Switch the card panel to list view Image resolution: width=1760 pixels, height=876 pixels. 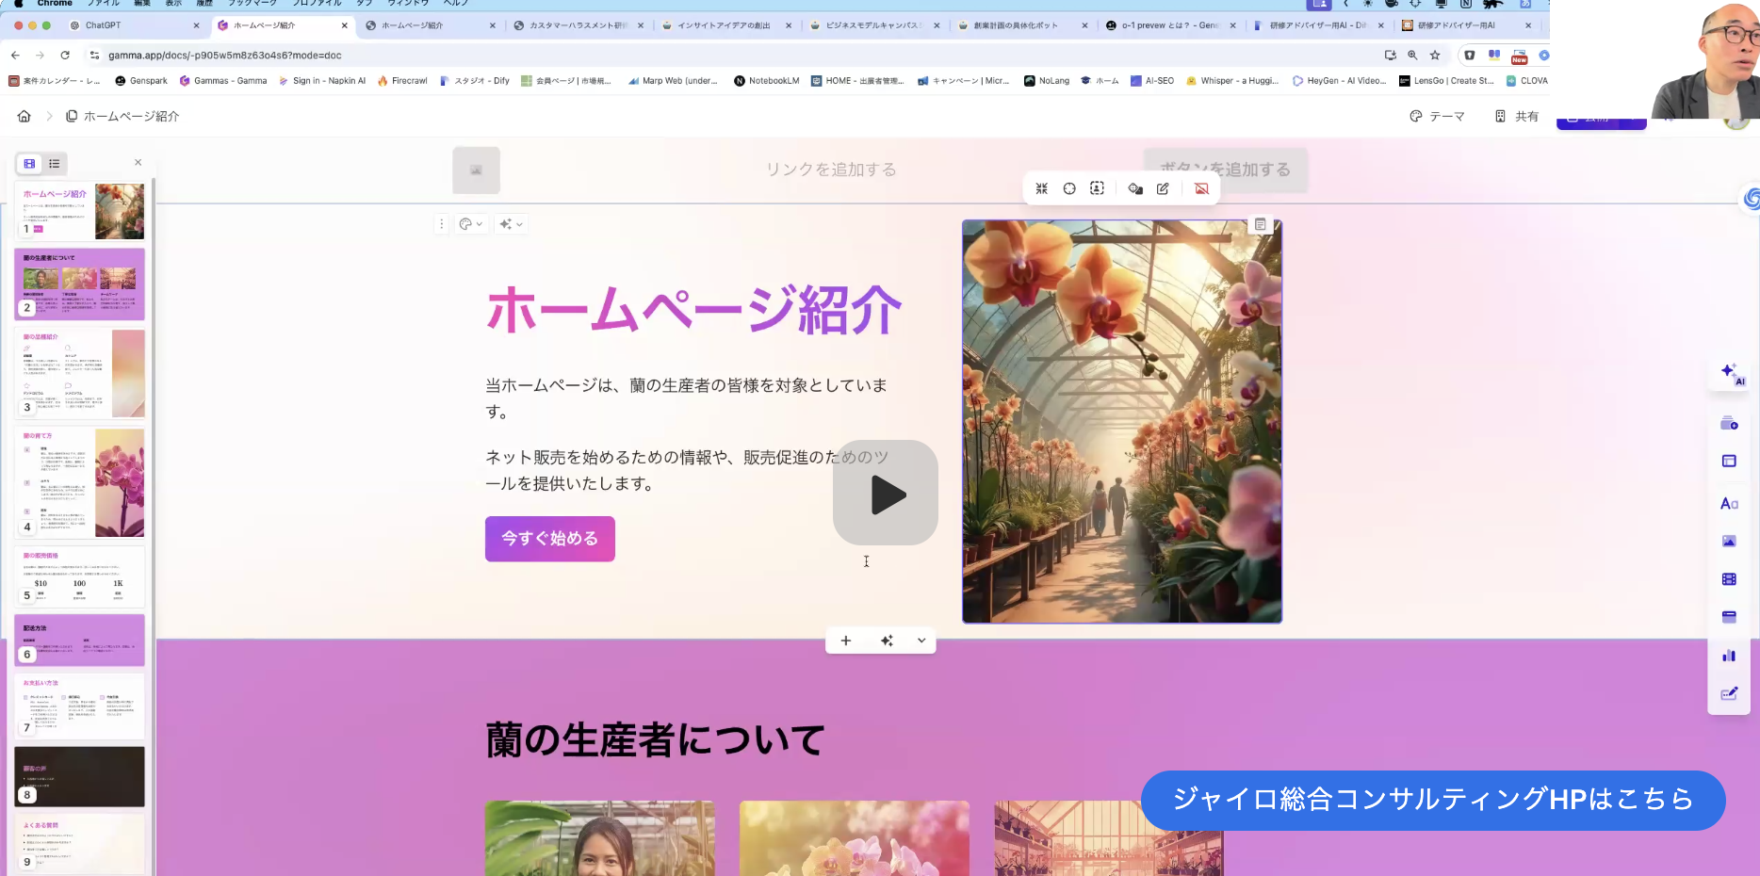coord(55,164)
